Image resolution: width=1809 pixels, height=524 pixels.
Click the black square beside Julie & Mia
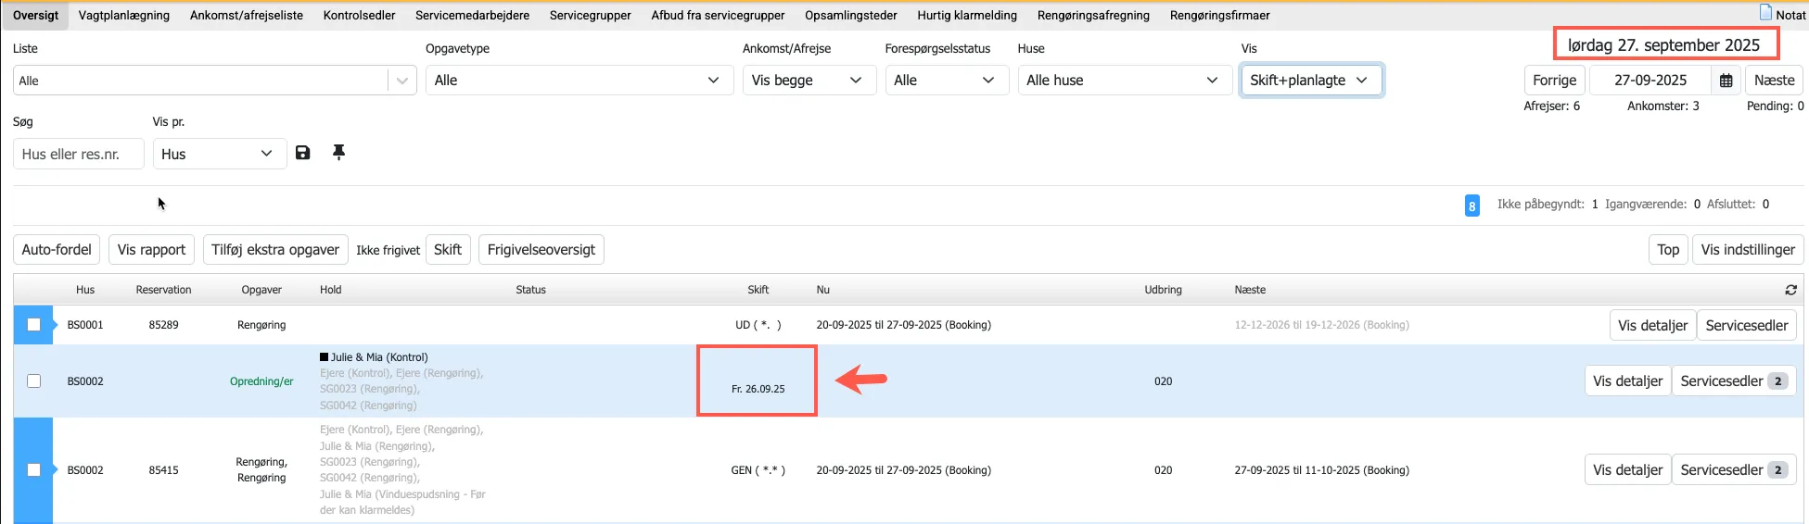coord(324,357)
